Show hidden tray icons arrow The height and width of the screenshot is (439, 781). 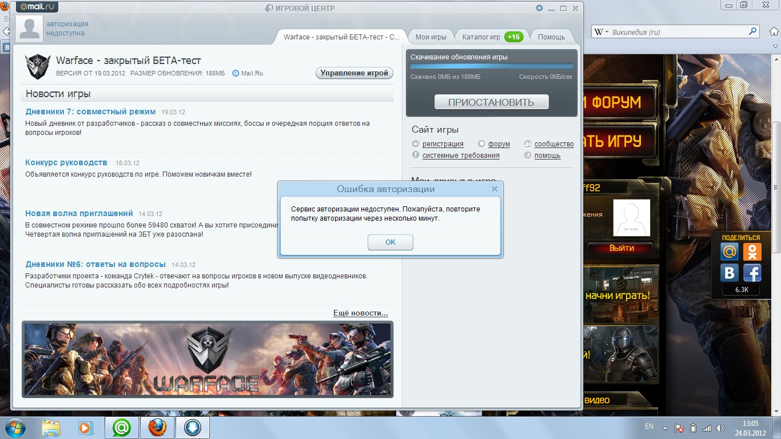[664, 428]
